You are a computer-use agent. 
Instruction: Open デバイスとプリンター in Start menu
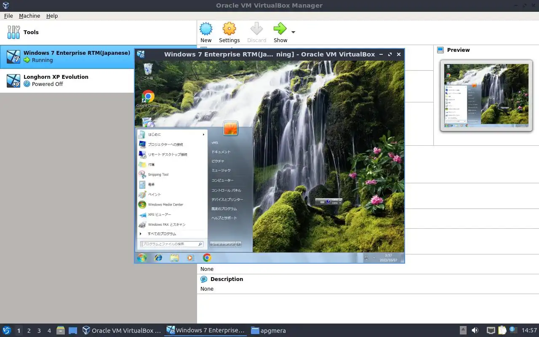point(227,200)
